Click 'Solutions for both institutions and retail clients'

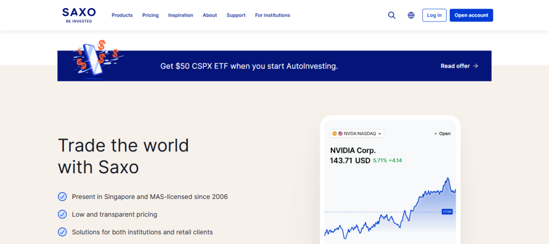pyautogui.click(x=142, y=232)
